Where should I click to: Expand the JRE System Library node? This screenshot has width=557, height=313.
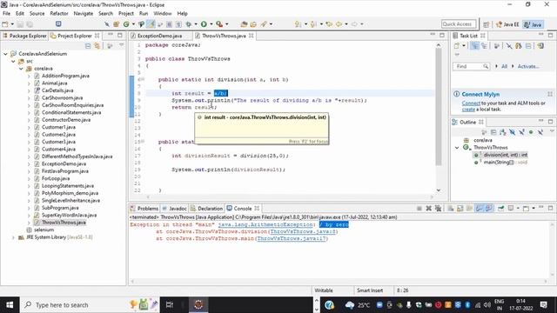click(x=13, y=237)
